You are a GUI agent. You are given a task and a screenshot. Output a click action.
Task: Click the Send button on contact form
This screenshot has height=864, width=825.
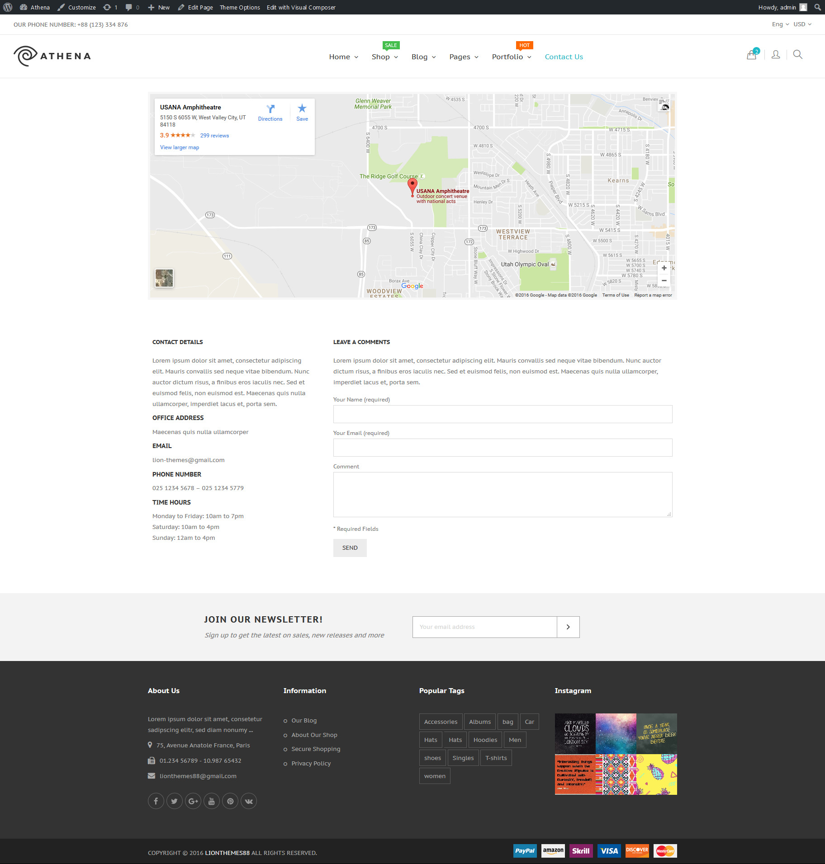click(x=350, y=548)
